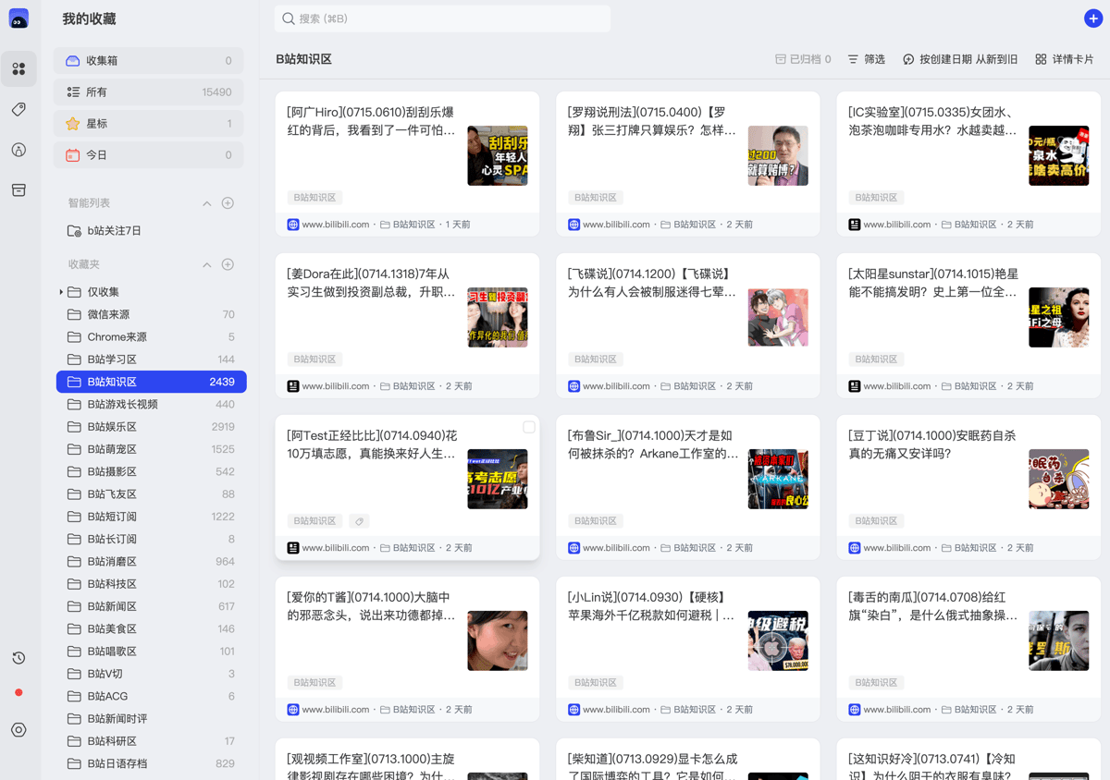The width and height of the screenshot is (1110, 780).
Task: Open the 柴知道 显卡 card title
Action: point(652,766)
